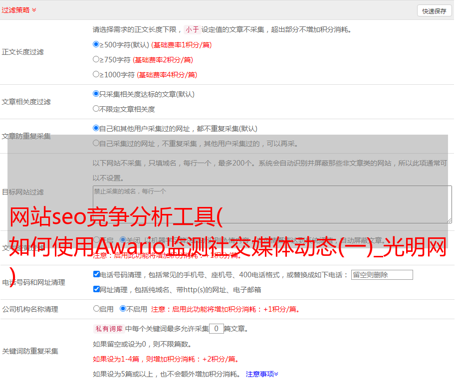Click the 快速保存 button
Image resolution: width=455 pixels, height=383 pixels.
click(434, 11)
